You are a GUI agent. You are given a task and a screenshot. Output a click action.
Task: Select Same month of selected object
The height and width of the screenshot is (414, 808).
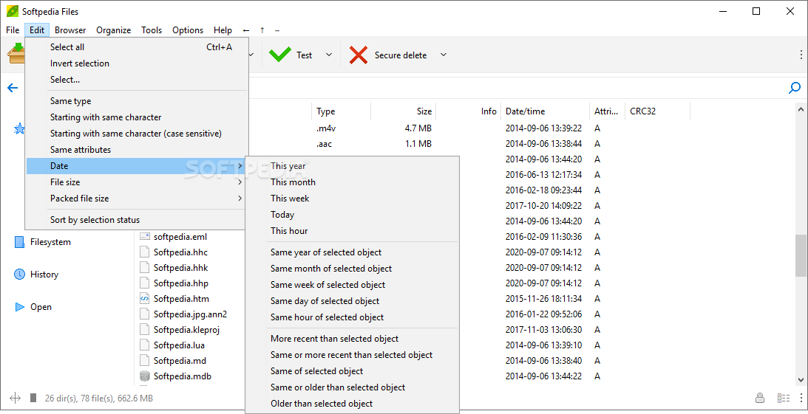pos(352,269)
